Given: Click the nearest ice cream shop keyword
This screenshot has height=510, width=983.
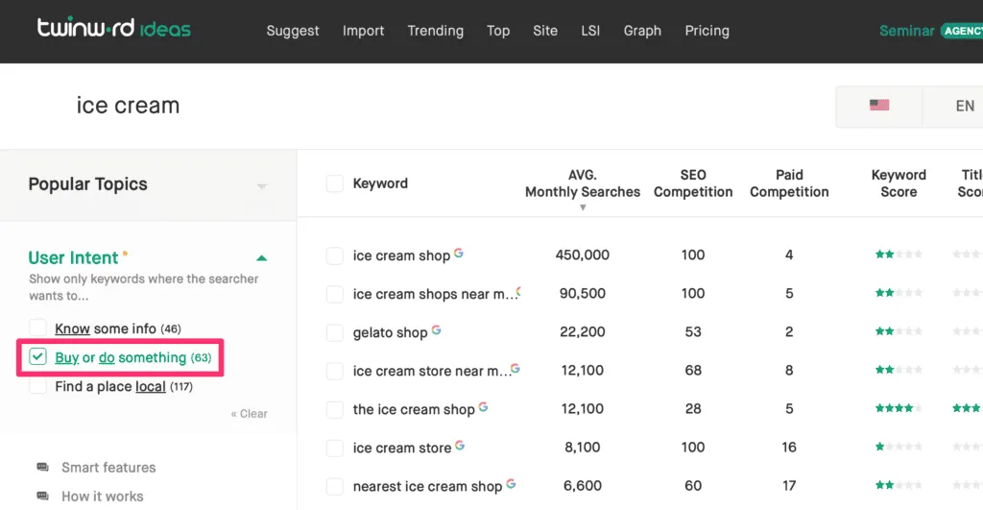Looking at the screenshot, I should click(427, 486).
